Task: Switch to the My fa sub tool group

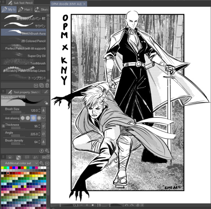Action: tap(9, 9)
